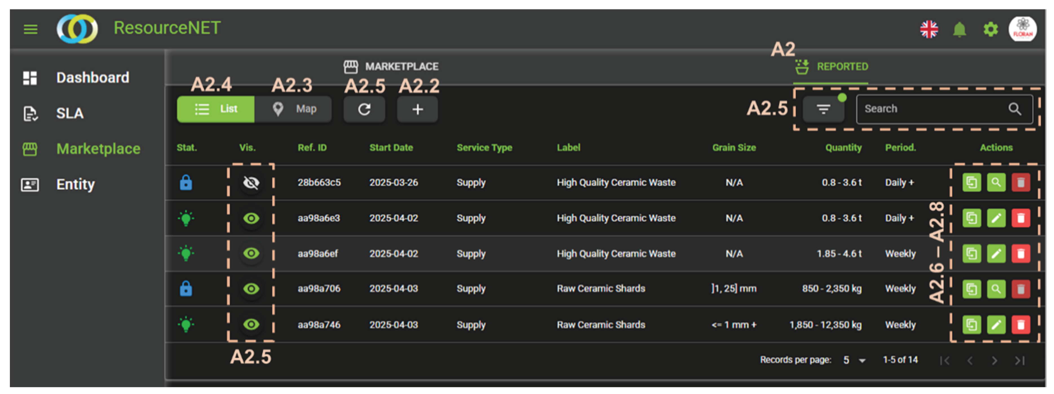Hide listing aa98a6ef with eye toggle
Image resolution: width=1054 pixels, height=394 pixels.
tap(251, 254)
